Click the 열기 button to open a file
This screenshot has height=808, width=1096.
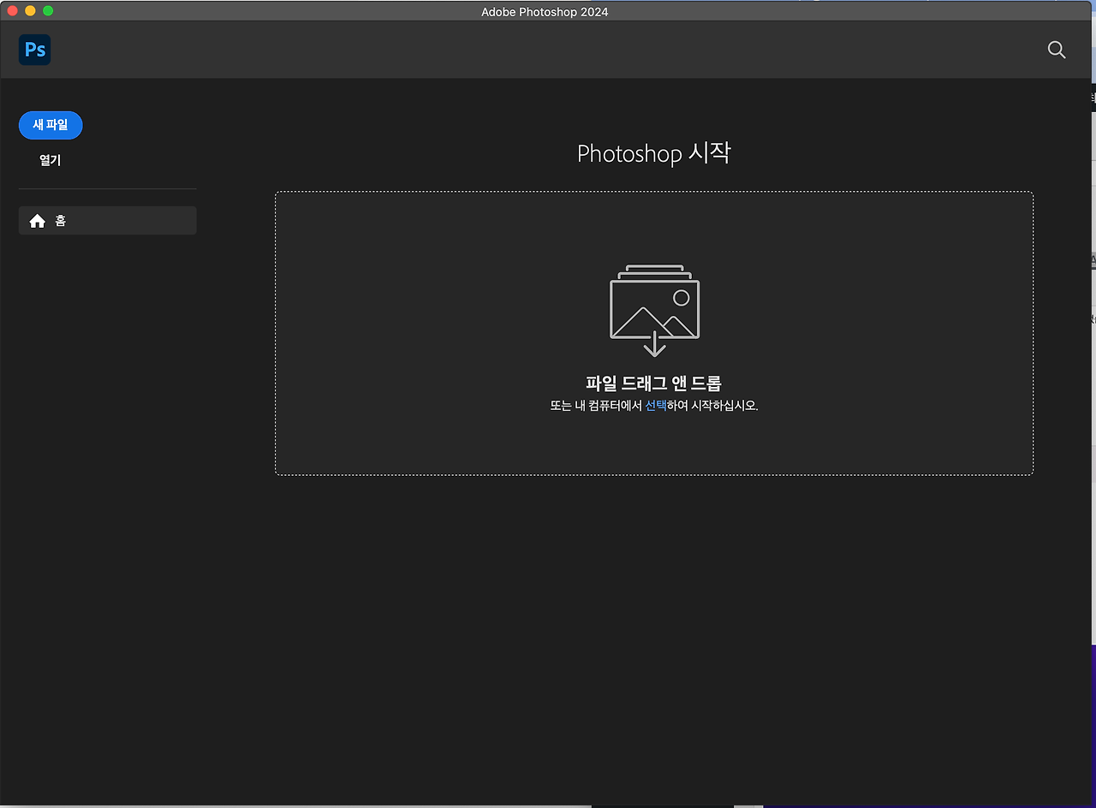point(51,160)
